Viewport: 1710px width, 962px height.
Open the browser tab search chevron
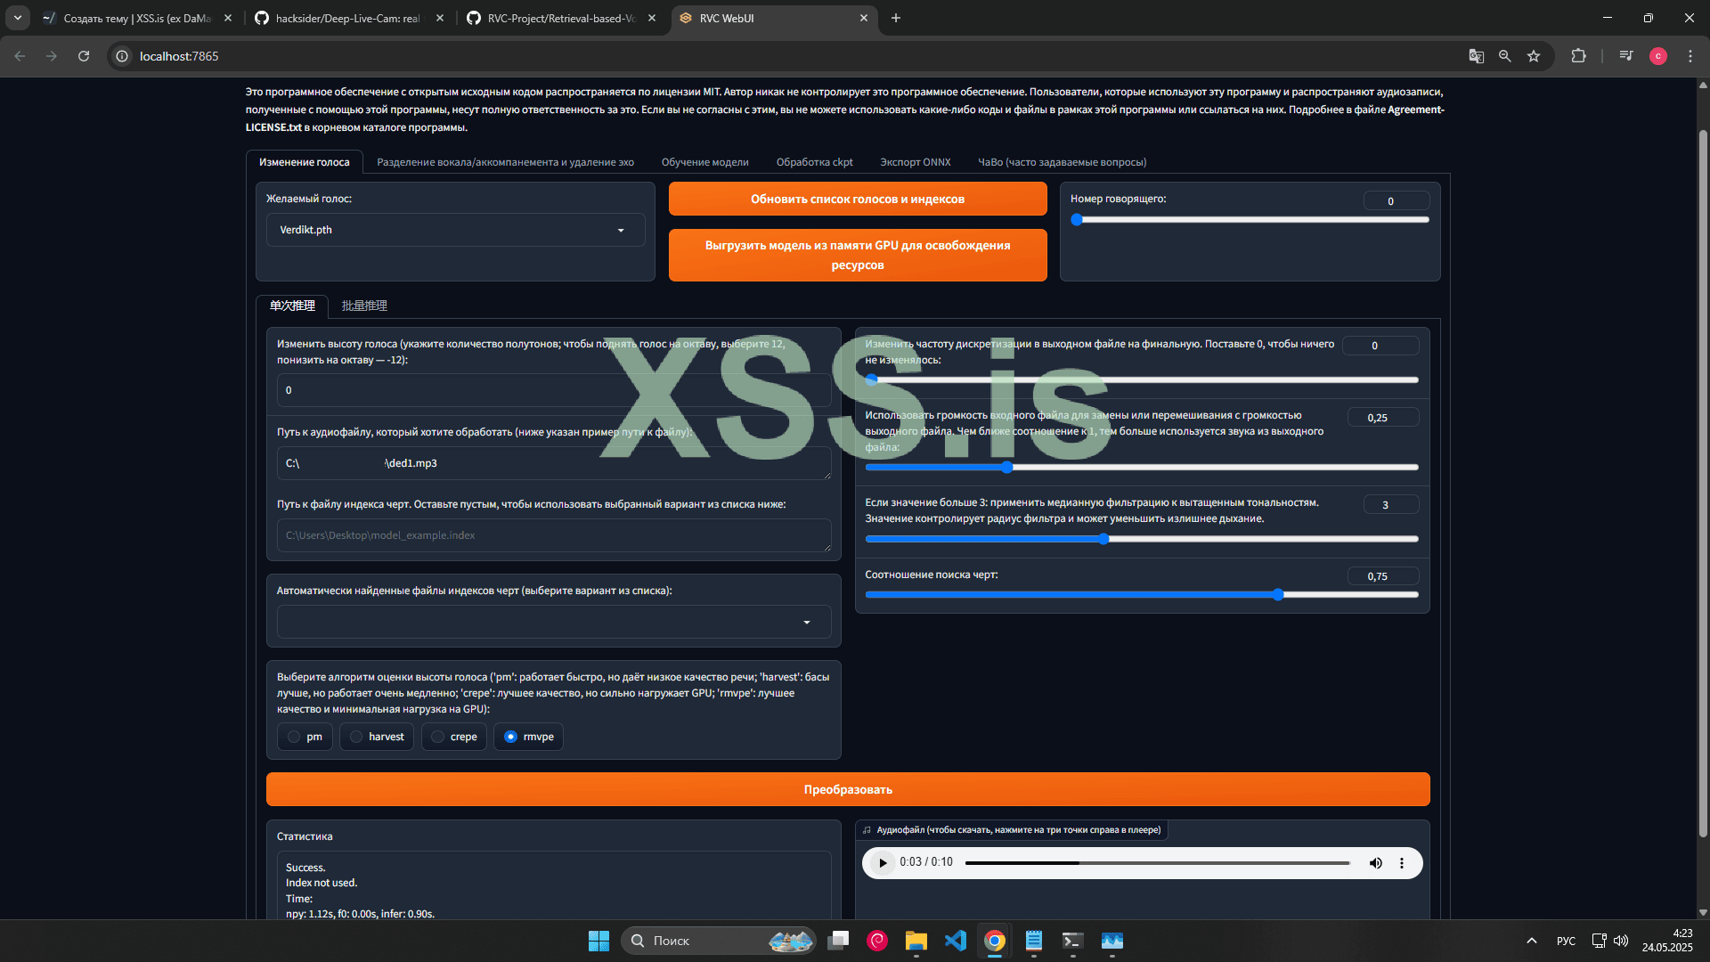[x=17, y=18]
